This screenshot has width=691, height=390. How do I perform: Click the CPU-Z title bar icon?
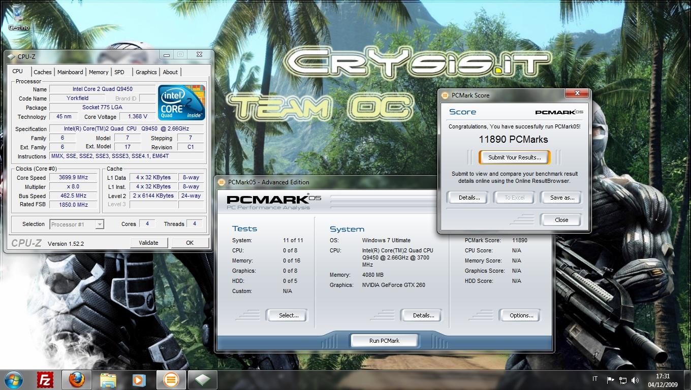(x=12, y=57)
